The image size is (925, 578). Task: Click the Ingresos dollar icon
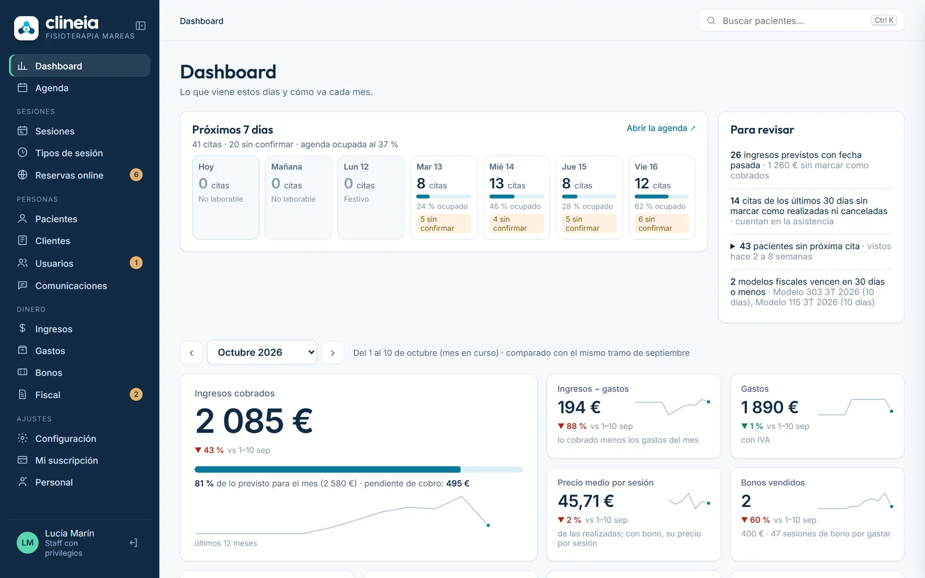(23, 328)
